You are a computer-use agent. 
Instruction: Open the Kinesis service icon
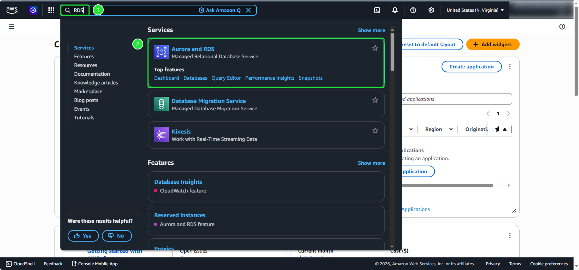click(161, 135)
